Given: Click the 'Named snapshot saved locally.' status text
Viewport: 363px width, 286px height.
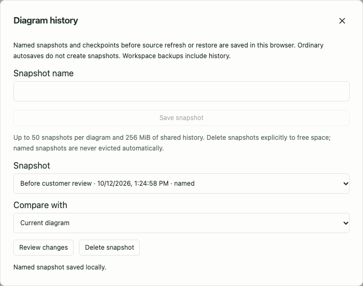Looking at the screenshot, I should click(x=60, y=267).
